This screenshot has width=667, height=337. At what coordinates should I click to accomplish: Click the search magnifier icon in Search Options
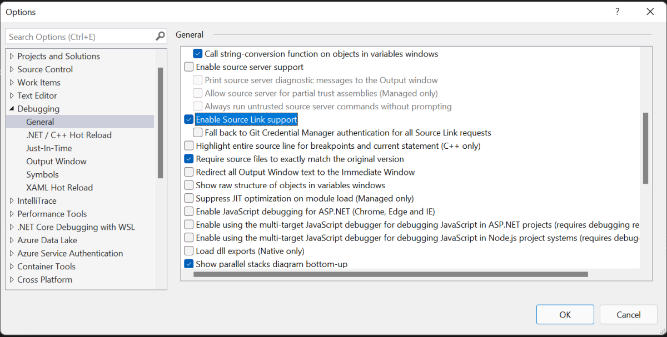click(x=160, y=37)
